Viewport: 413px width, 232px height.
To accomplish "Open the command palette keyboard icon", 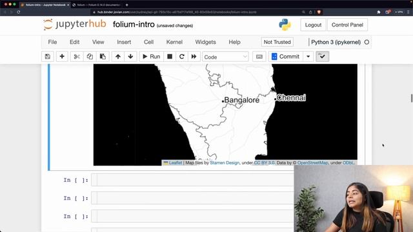I will (x=259, y=57).
